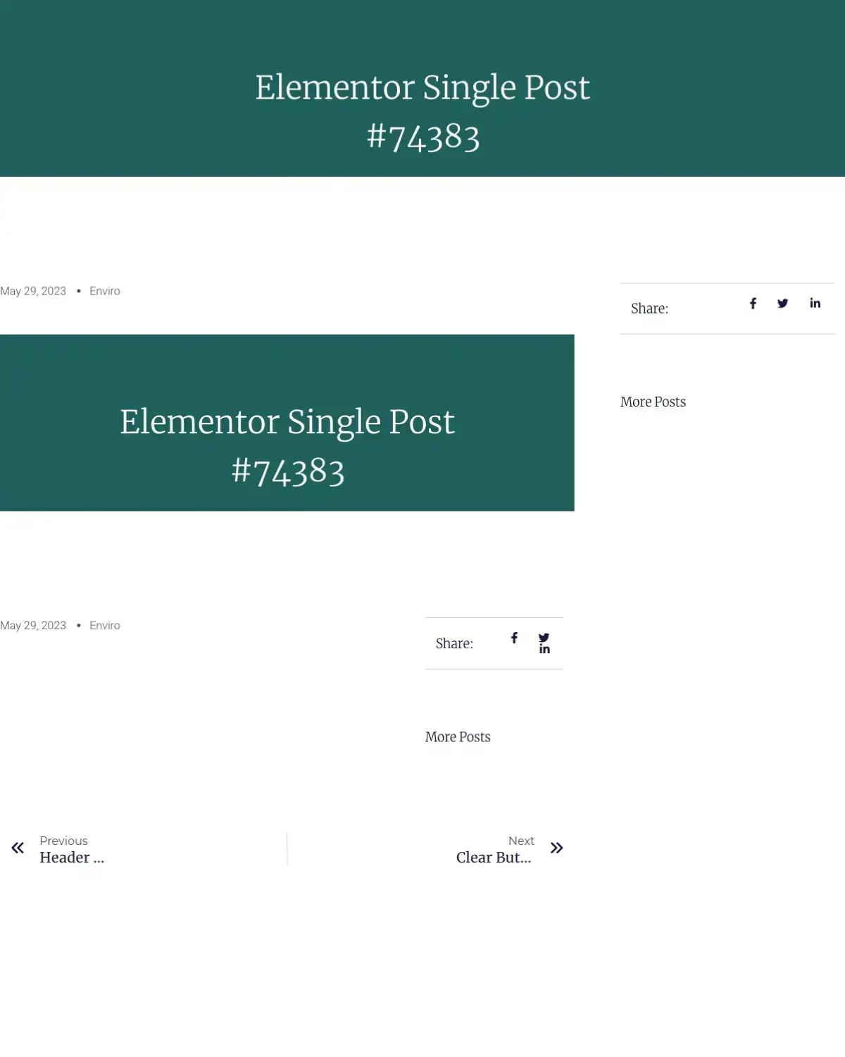Click the top Enviro author link
The image size is (845, 1057).
click(x=105, y=291)
